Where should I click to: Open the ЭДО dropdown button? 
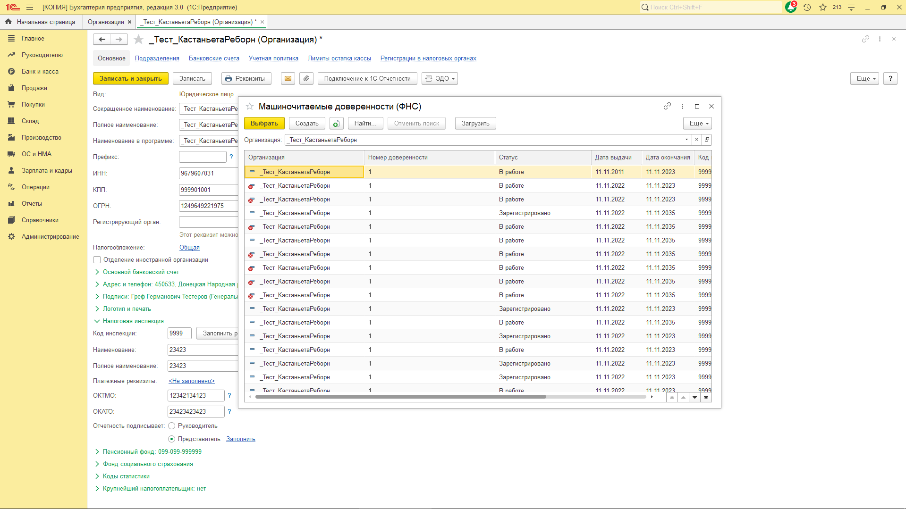(440, 79)
